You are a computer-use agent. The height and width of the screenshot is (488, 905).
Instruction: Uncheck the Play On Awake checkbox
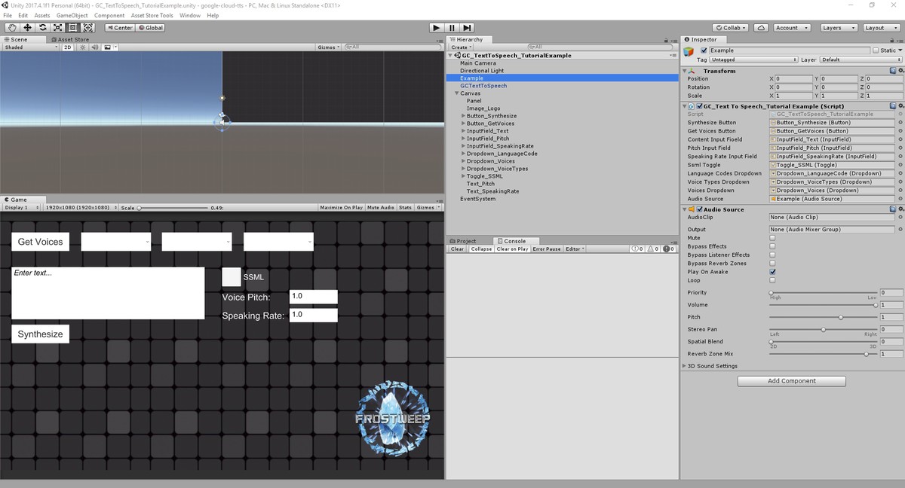click(772, 272)
